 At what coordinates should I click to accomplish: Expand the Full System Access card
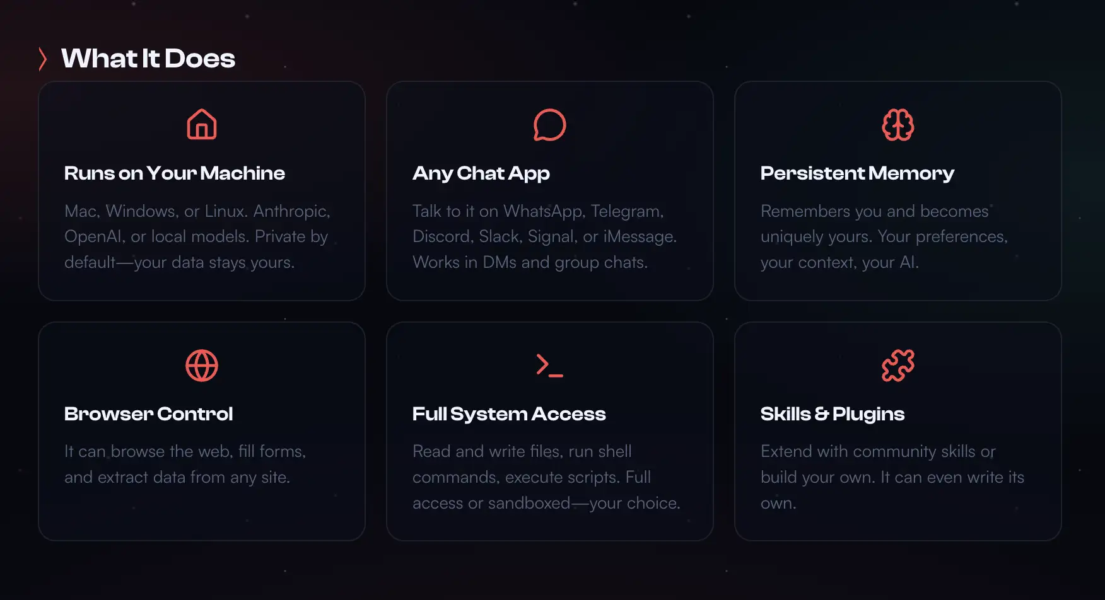550,431
